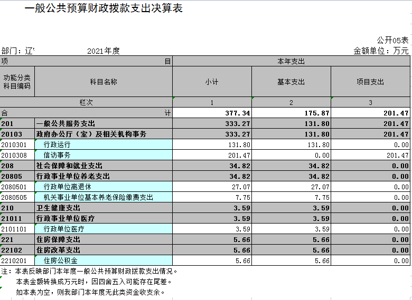
Task: Click code cell 210
Action: pyautogui.click(x=17, y=208)
